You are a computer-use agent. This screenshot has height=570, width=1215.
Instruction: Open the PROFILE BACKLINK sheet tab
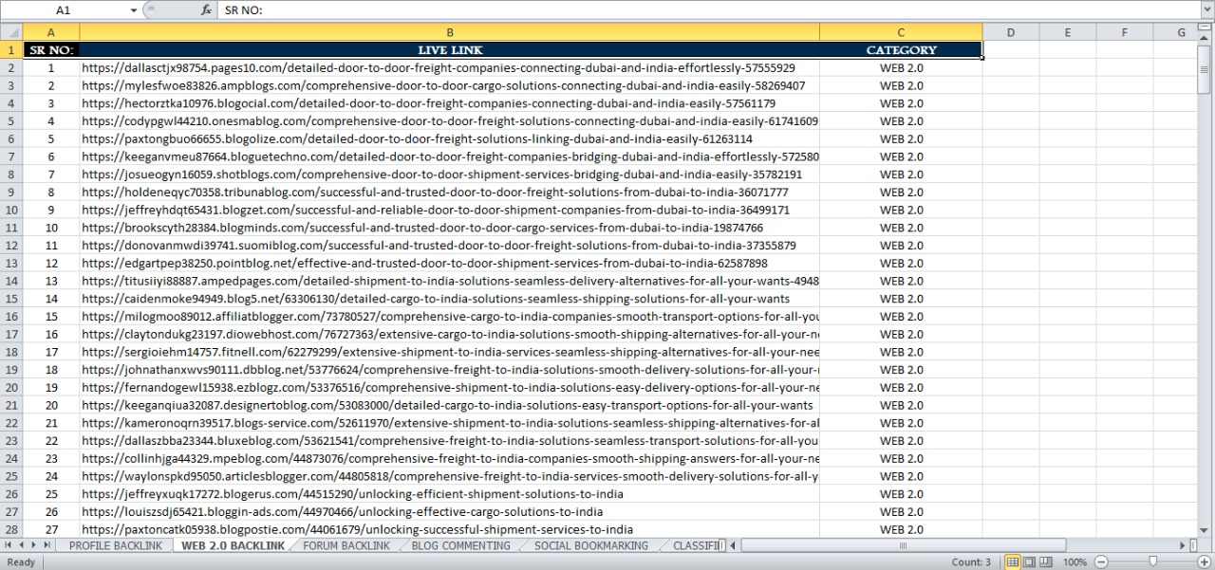point(115,545)
